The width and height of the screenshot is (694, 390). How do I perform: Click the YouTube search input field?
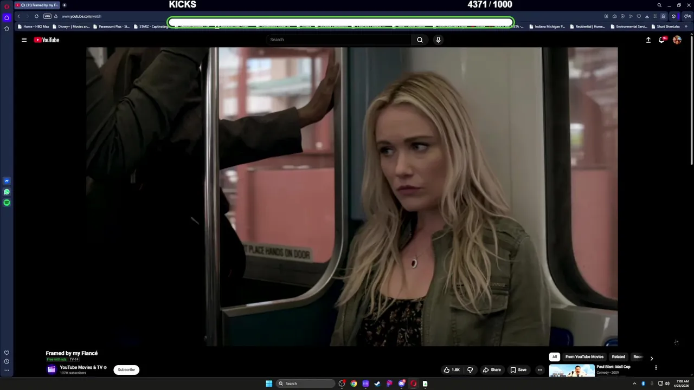[x=339, y=40]
